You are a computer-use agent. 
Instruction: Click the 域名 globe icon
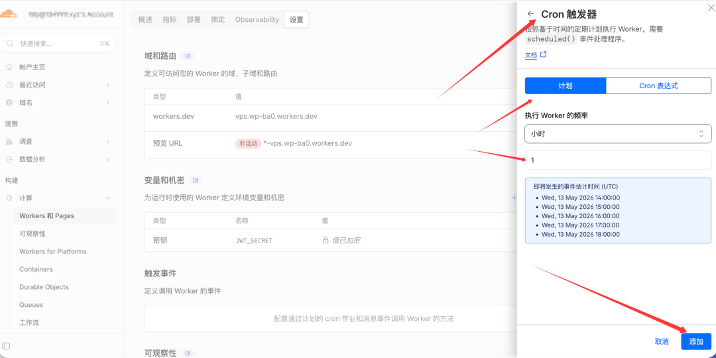click(9, 103)
